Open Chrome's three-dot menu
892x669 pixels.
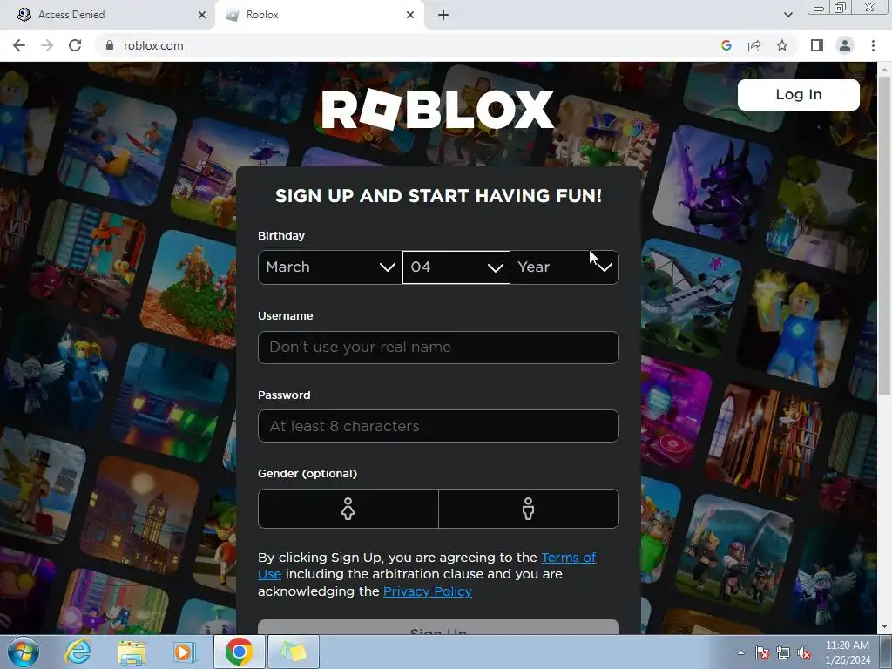click(x=873, y=45)
